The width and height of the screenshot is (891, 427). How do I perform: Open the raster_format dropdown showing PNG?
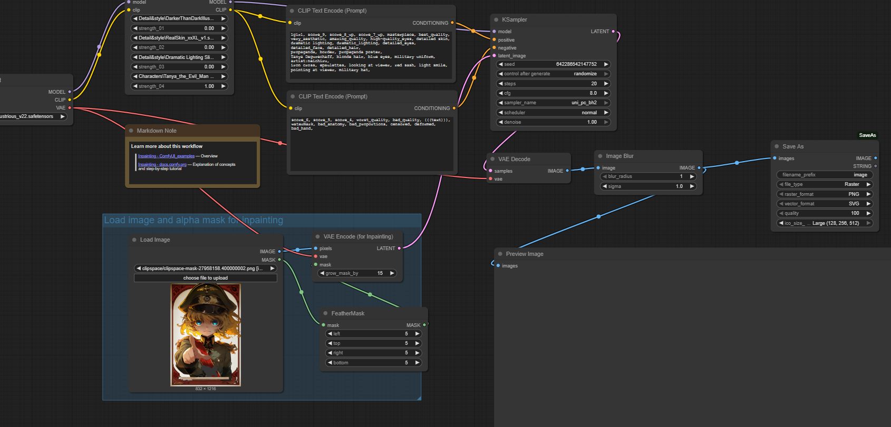point(825,194)
